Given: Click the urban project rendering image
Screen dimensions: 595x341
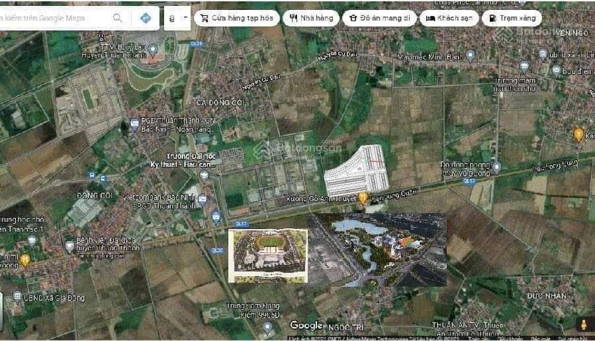Looking at the screenshot, I should tap(377, 249).
